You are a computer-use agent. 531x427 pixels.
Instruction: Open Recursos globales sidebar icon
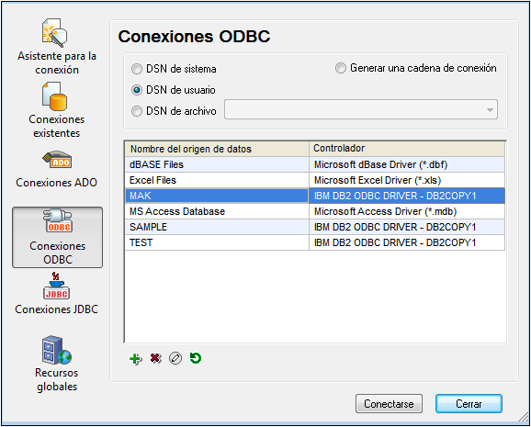(57, 350)
